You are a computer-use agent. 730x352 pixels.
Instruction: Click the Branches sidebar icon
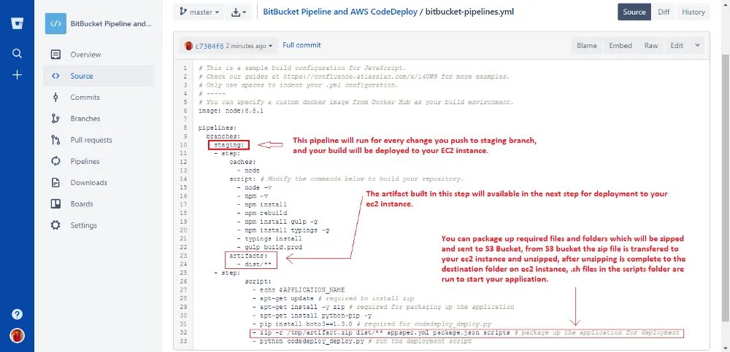point(55,119)
